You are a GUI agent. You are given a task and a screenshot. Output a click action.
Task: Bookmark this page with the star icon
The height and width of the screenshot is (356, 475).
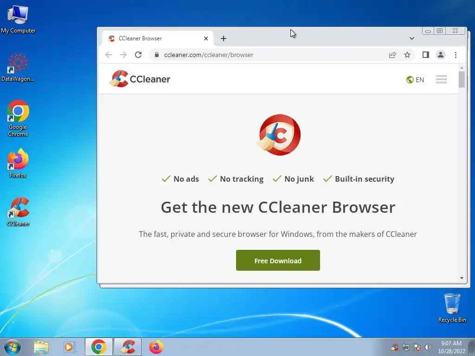407,55
